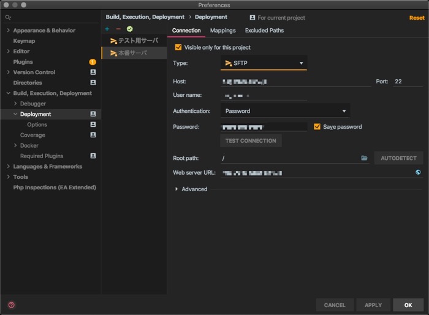Open web server URL in browser globe icon
The height and width of the screenshot is (315, 429).
pos(418,172)
